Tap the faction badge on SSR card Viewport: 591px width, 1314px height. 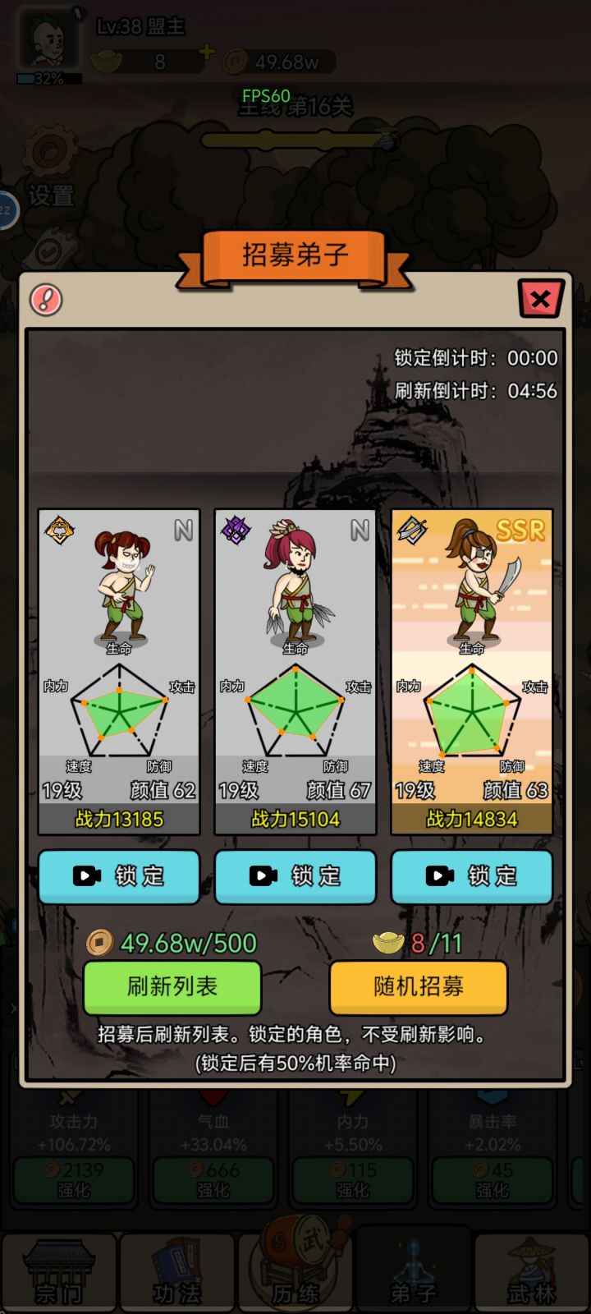pyautogui.click(x=412, y=530)
